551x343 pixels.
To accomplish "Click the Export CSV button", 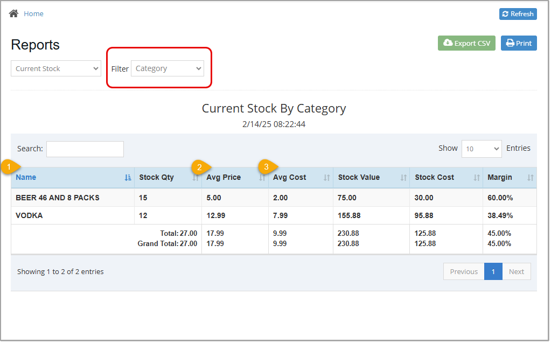I will 466,43.
